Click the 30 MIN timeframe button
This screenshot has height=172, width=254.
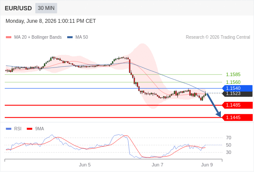pyautogui.click(x=46, y=8)
